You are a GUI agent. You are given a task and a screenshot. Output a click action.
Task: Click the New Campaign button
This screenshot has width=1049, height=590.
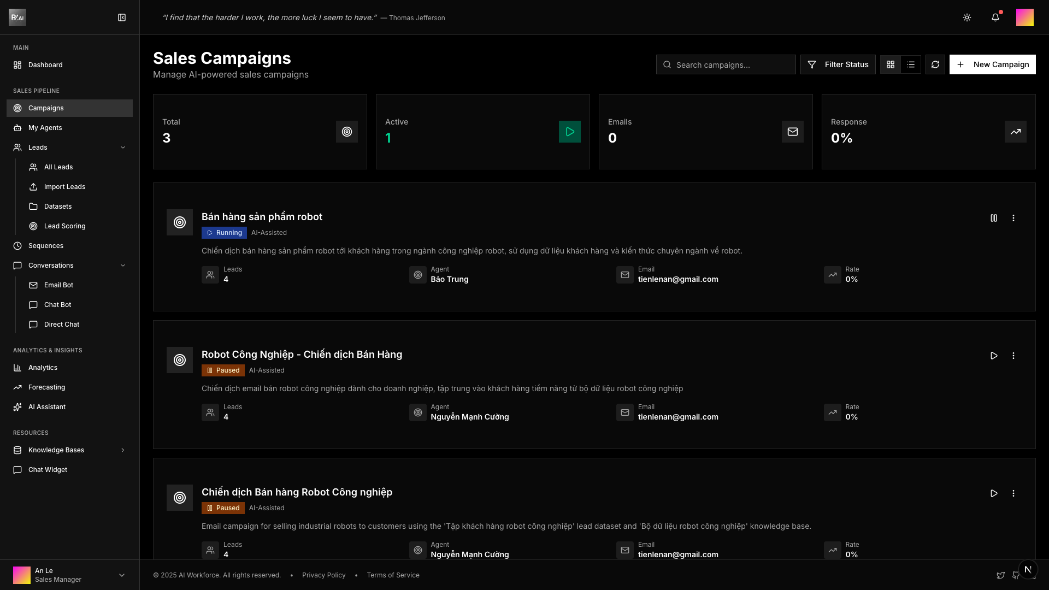[x=992, y=64]
